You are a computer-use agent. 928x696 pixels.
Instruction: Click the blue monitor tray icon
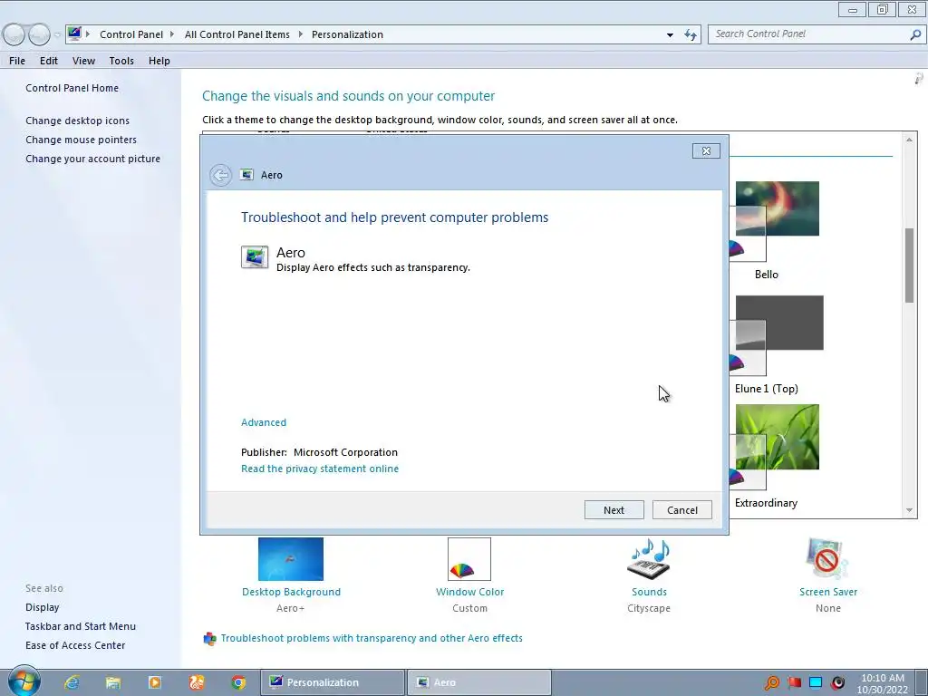[816, 683]
